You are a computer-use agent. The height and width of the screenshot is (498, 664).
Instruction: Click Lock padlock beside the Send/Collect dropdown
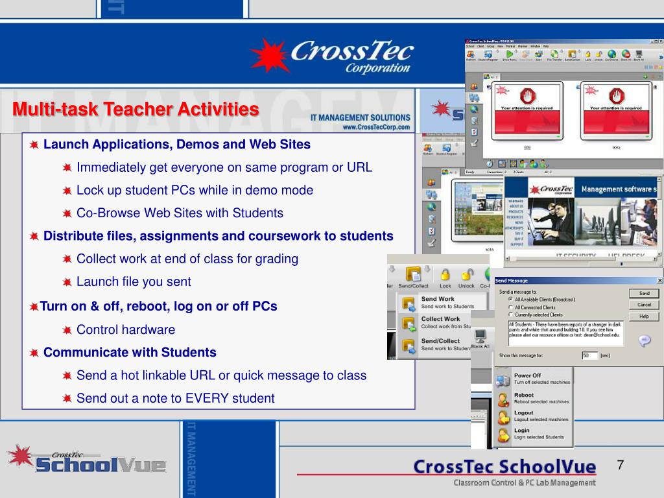[x=445, y=274]
